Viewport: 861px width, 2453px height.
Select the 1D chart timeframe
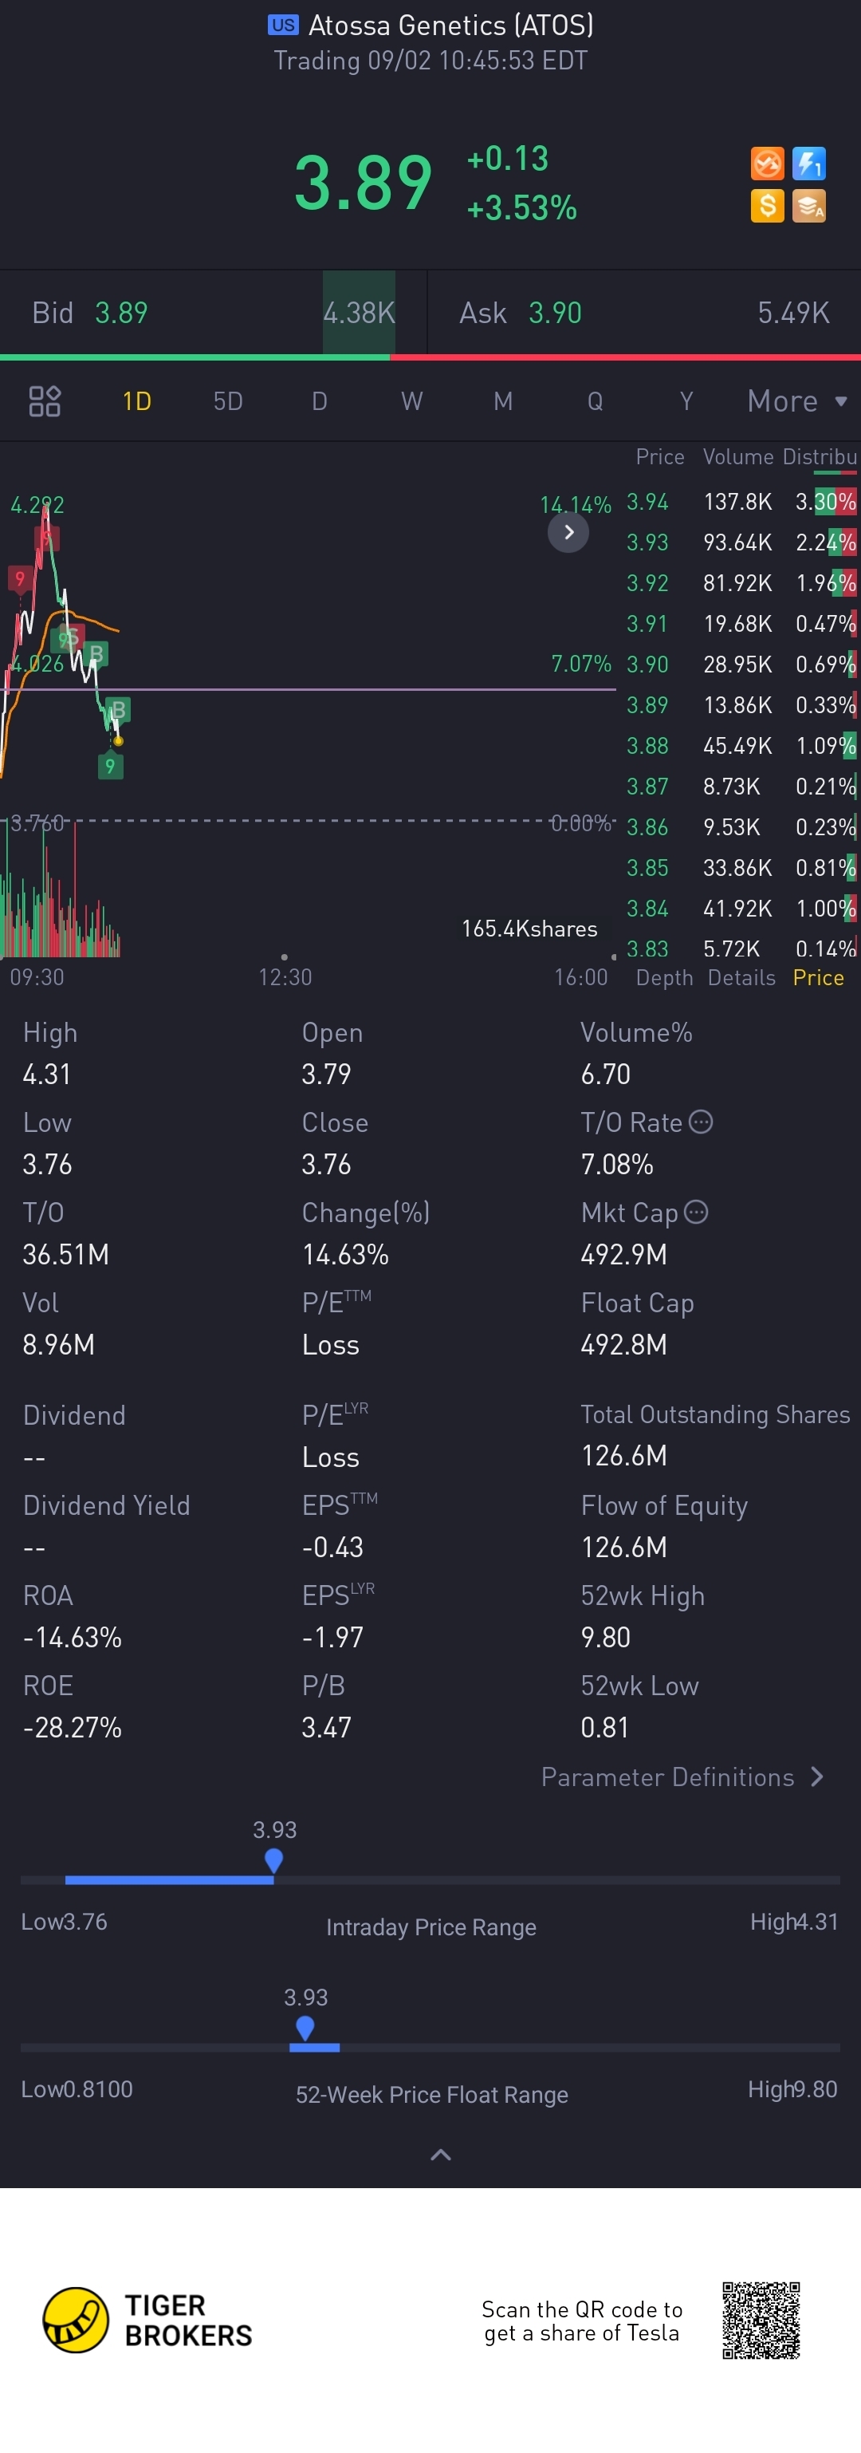coord(137,401)
